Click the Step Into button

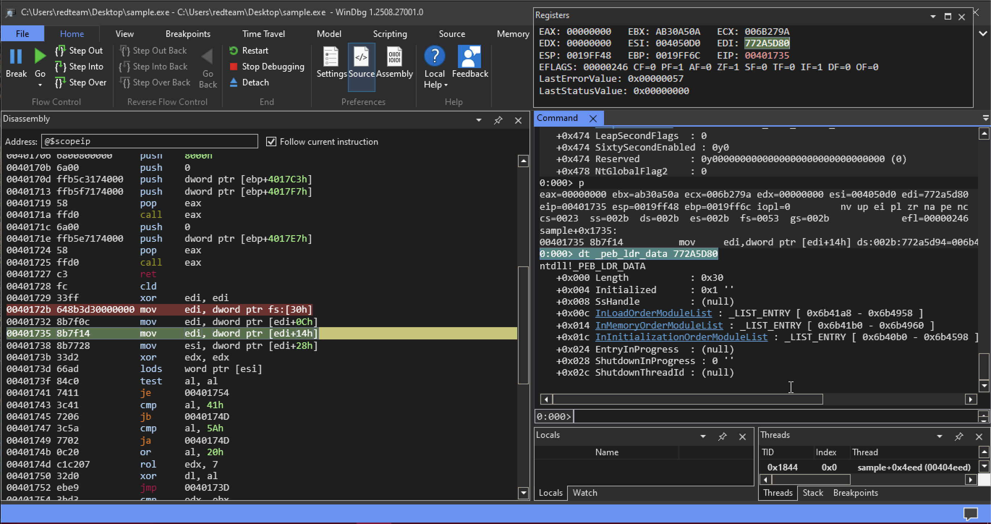click(79, 67)
